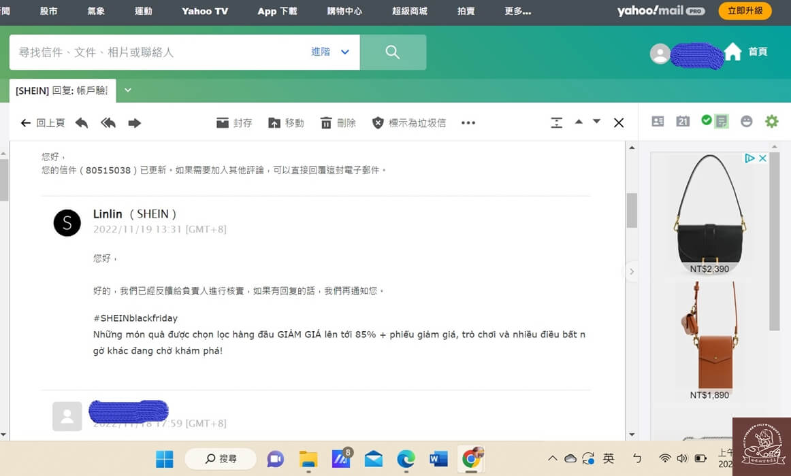Open mail settings with the gear icon

(x=771, y=120)
